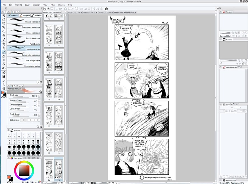Open the Layer blending mode dropdown
This screenshot has height=184, width=248.
click(x=226, y=108)
